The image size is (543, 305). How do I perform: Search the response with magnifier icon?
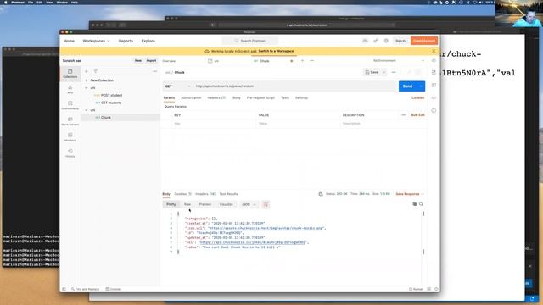click(421, 204)
